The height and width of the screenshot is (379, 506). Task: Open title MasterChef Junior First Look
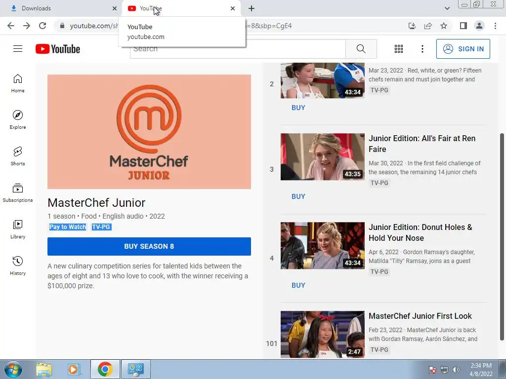tap(420, 316)
